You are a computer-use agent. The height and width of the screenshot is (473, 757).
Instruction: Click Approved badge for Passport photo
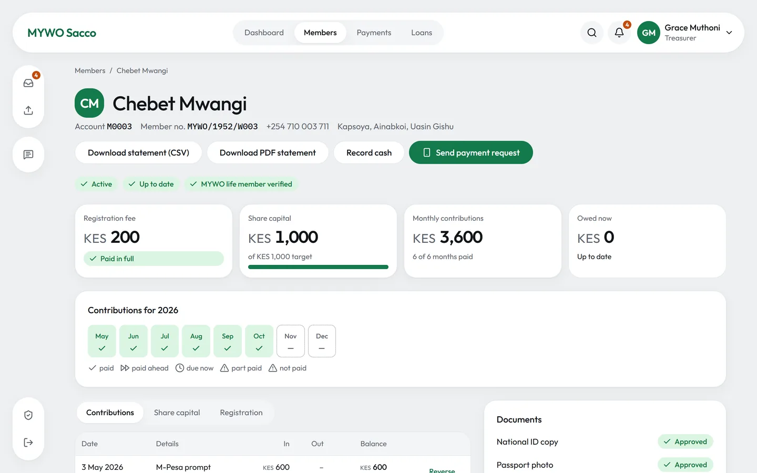(686, 465)
